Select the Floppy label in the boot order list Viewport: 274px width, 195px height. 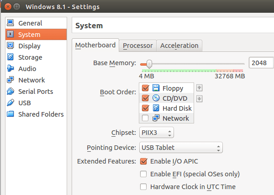coord(173,88)
